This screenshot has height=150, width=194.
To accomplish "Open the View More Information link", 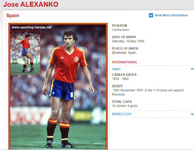I will click(171, 15).
